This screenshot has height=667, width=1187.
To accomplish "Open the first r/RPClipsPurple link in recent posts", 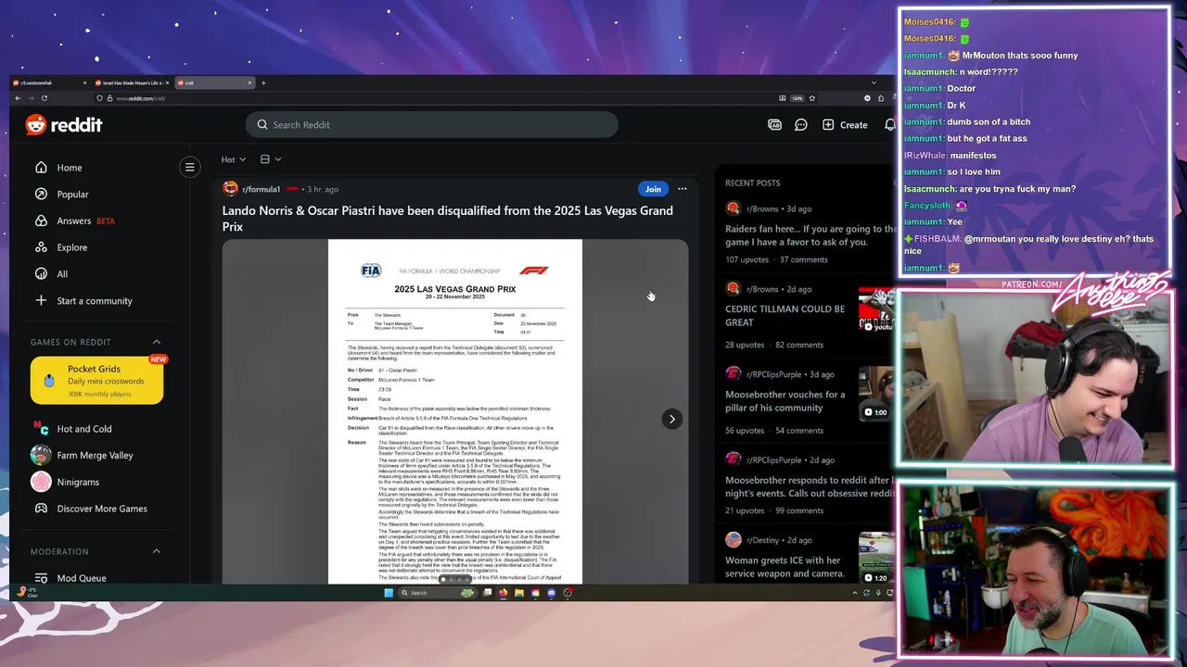I will pos(775,374).
